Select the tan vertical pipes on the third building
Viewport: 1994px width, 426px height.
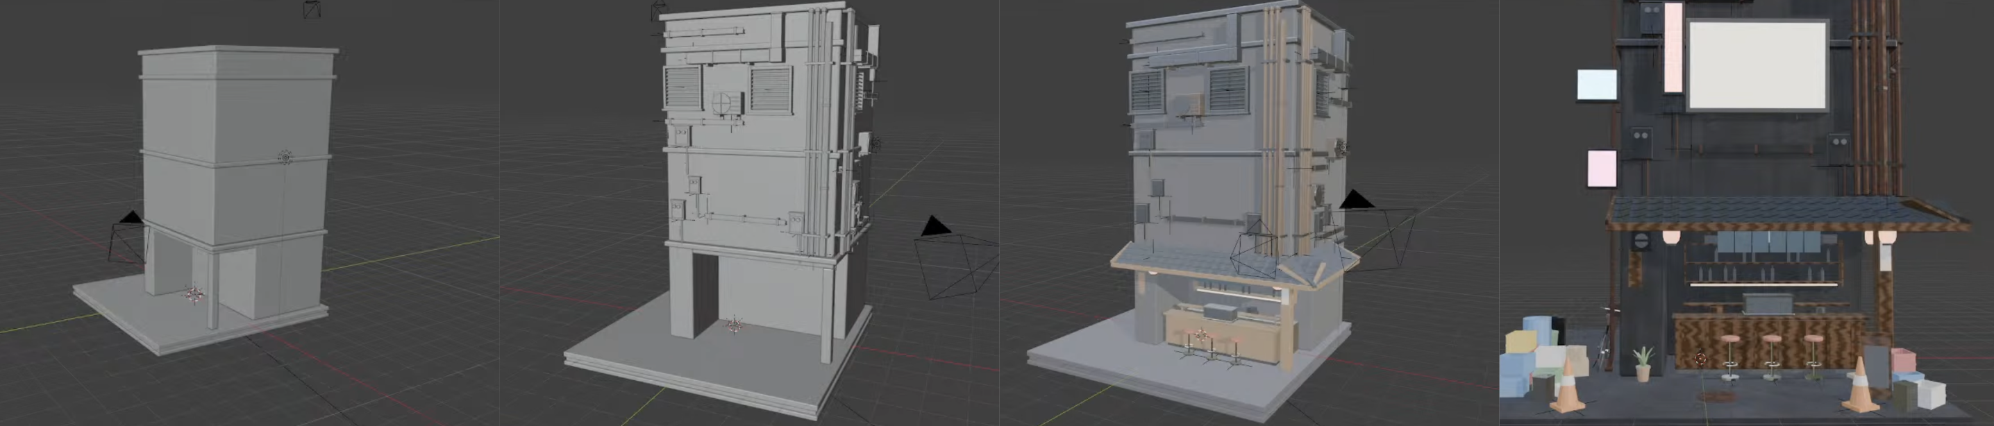pyautogui.click(x=1288, y=131)
